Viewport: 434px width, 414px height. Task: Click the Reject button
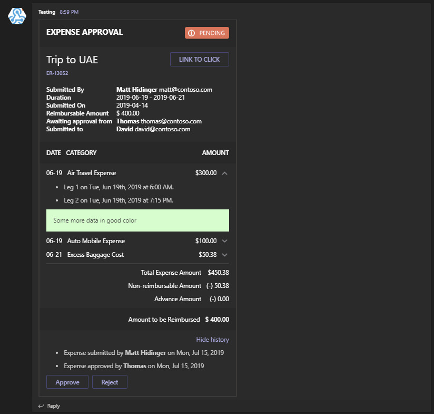(x=109, y=381)
